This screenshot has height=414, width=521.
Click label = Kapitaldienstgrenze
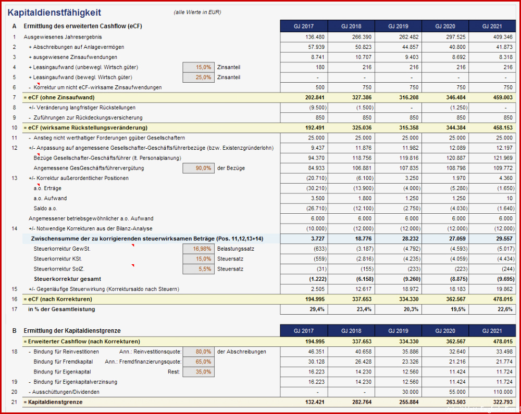(53, 402)
